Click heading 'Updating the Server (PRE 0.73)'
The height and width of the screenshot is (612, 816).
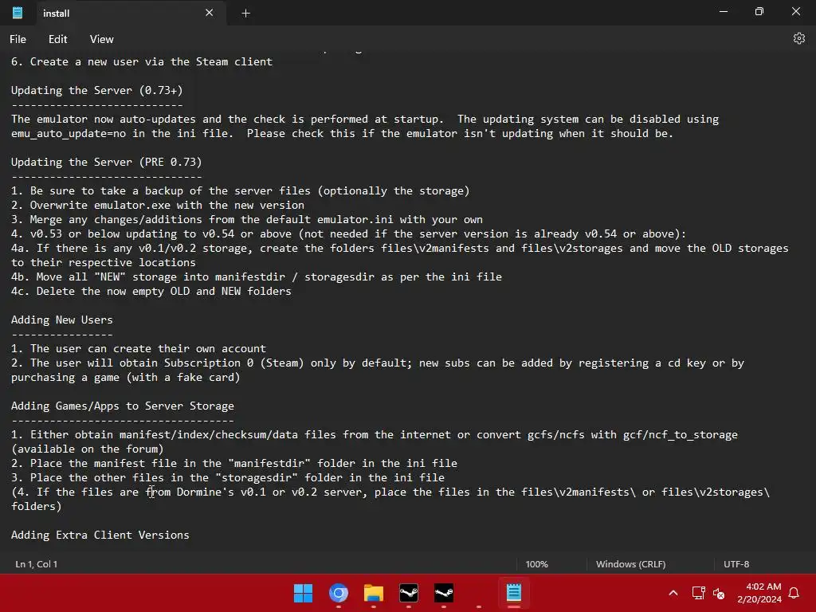(x=106, y=163)
